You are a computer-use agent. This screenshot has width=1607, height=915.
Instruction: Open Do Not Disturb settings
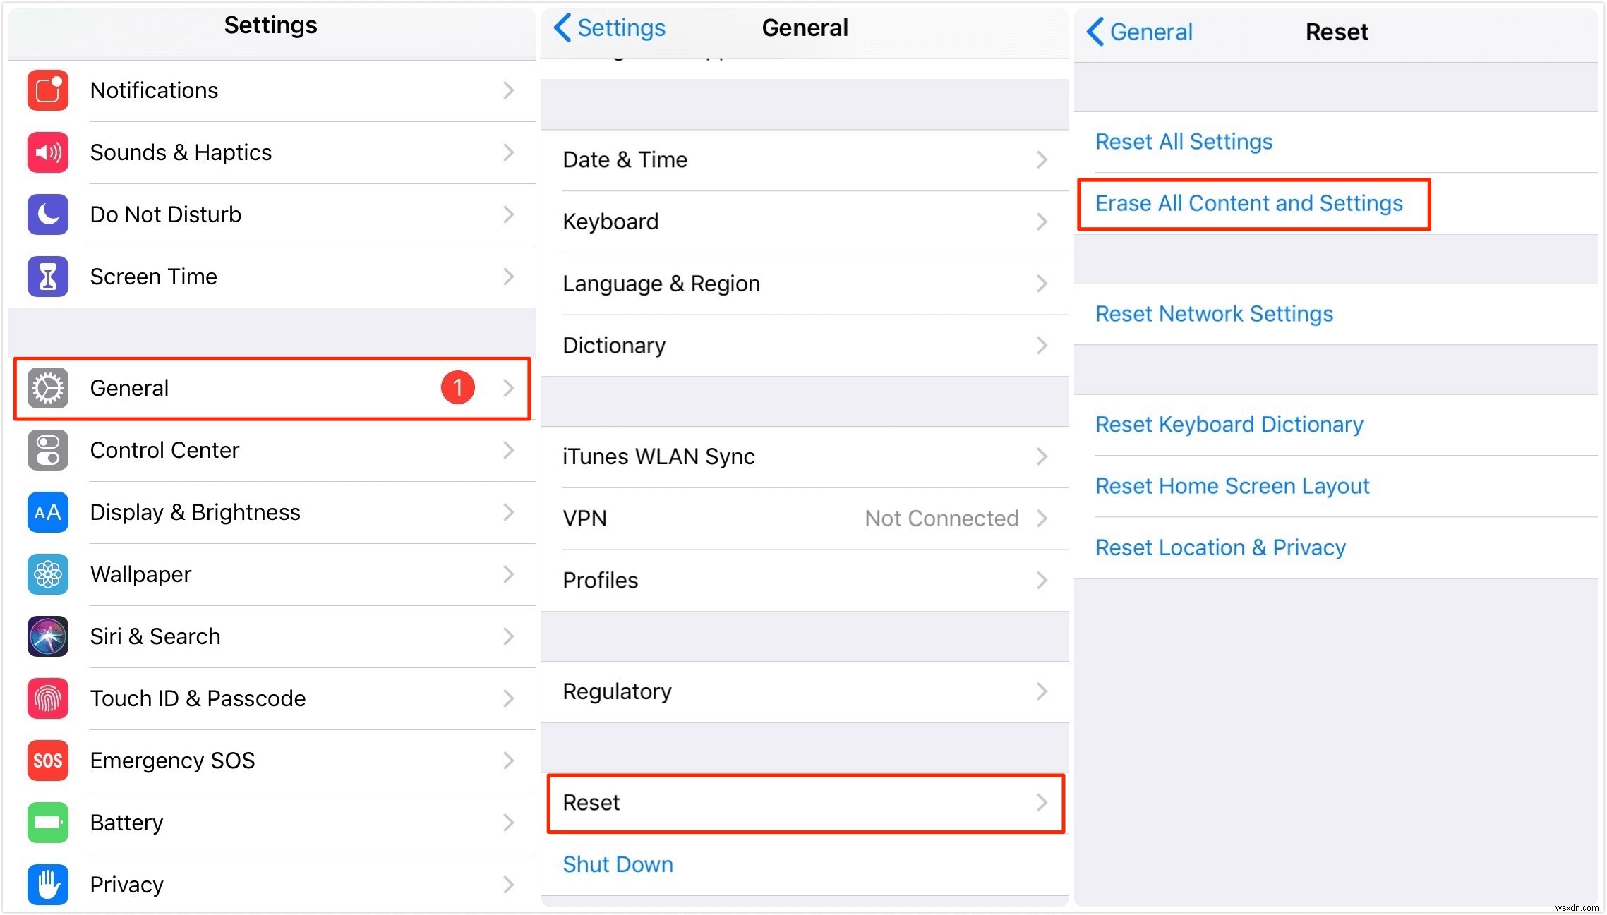pyautogui.click(x=270, y=214)
